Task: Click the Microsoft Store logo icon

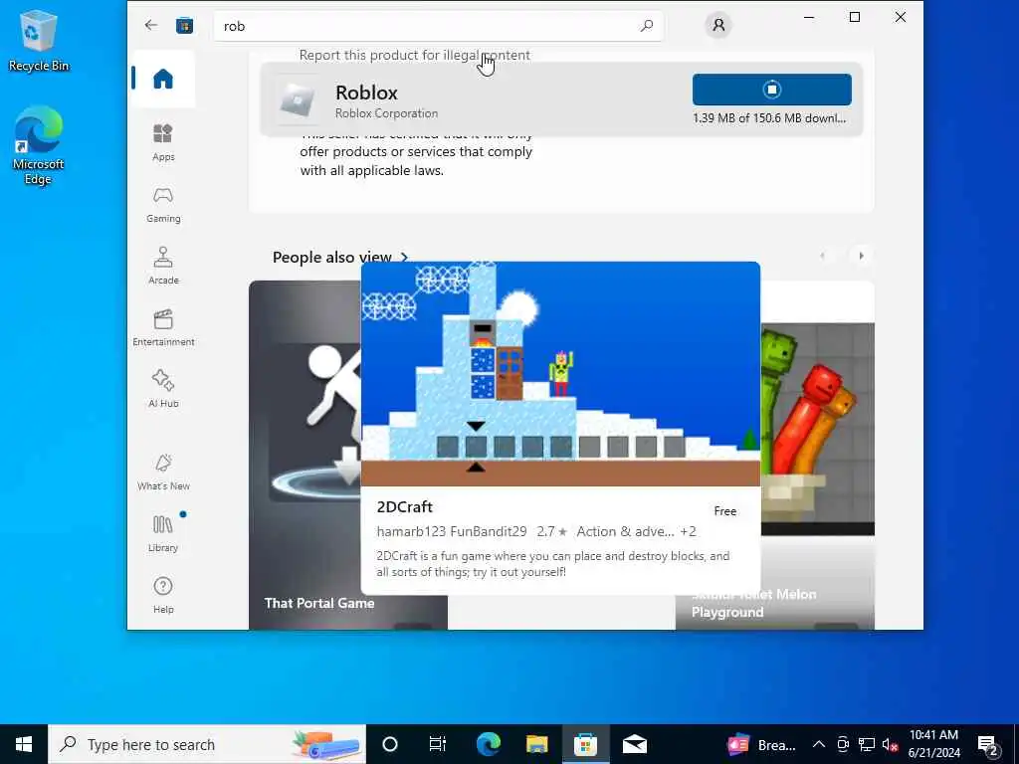Action: (x=184, y=25)
